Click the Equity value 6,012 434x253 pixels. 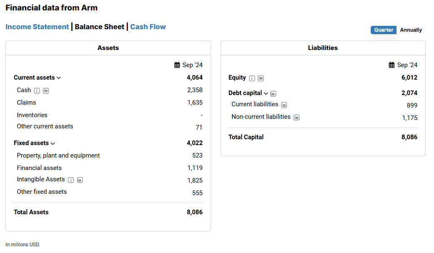[409, 78]
